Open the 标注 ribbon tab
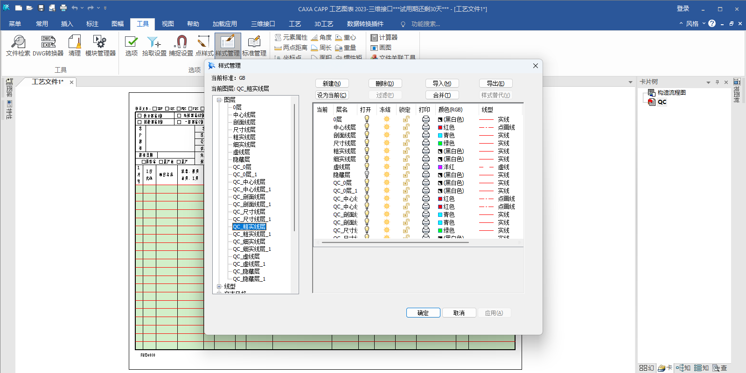746x373 pixels. click(92, 24)
